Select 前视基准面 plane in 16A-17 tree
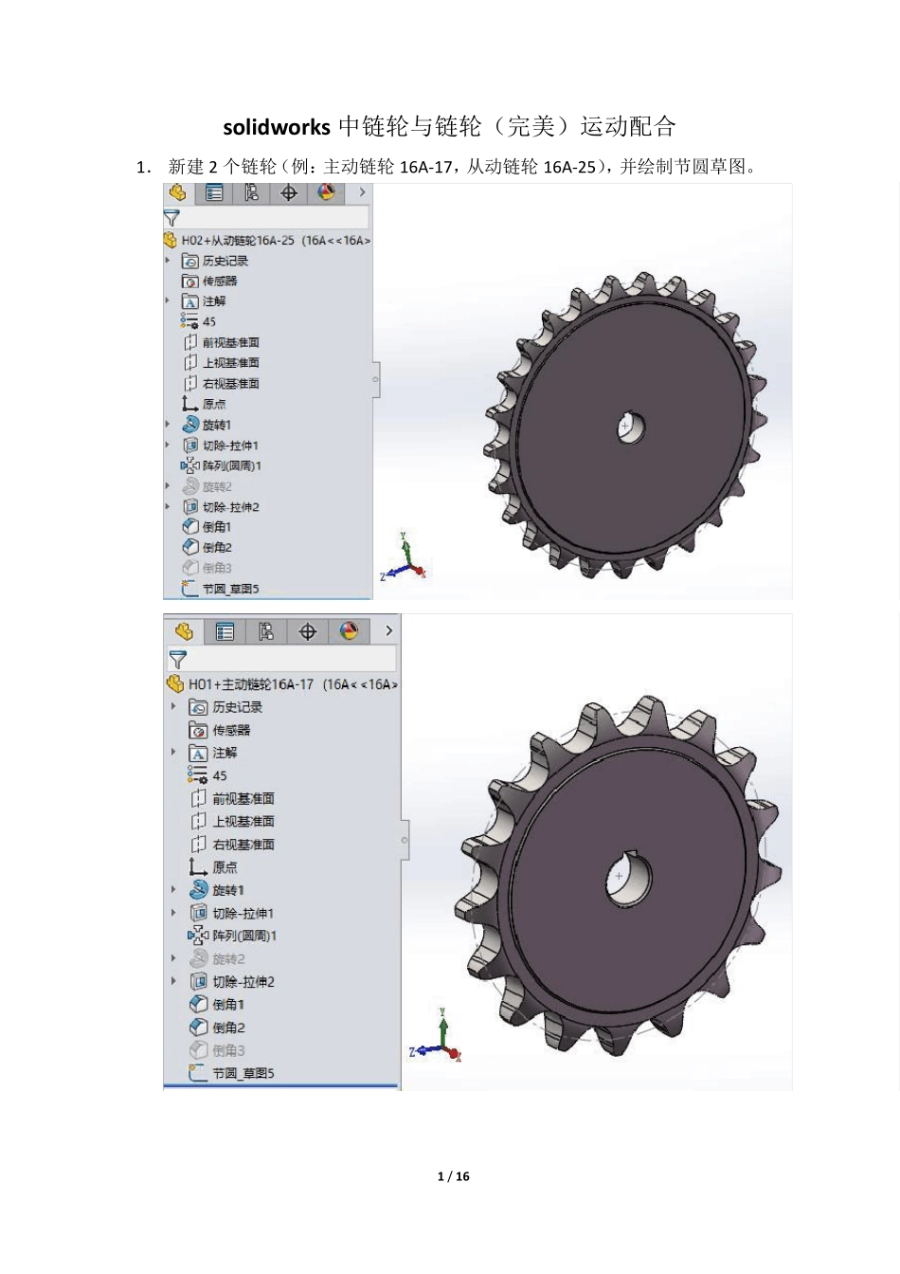Image resolution: width=900 pixels, height=1274 pixels. 232,798
